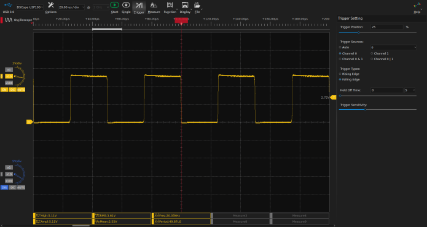
Task: Click the red trigger time marker on ruler
Action: point(181,21)
